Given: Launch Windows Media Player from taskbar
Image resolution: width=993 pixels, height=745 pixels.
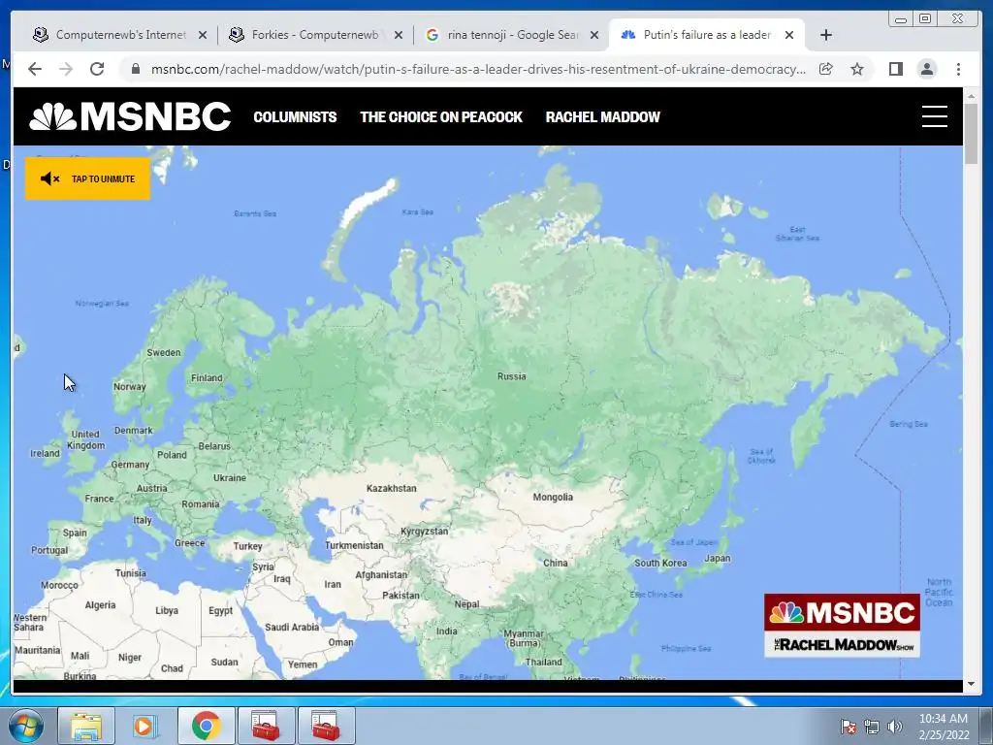Looking at the screenshot, I should pos(145,726).
